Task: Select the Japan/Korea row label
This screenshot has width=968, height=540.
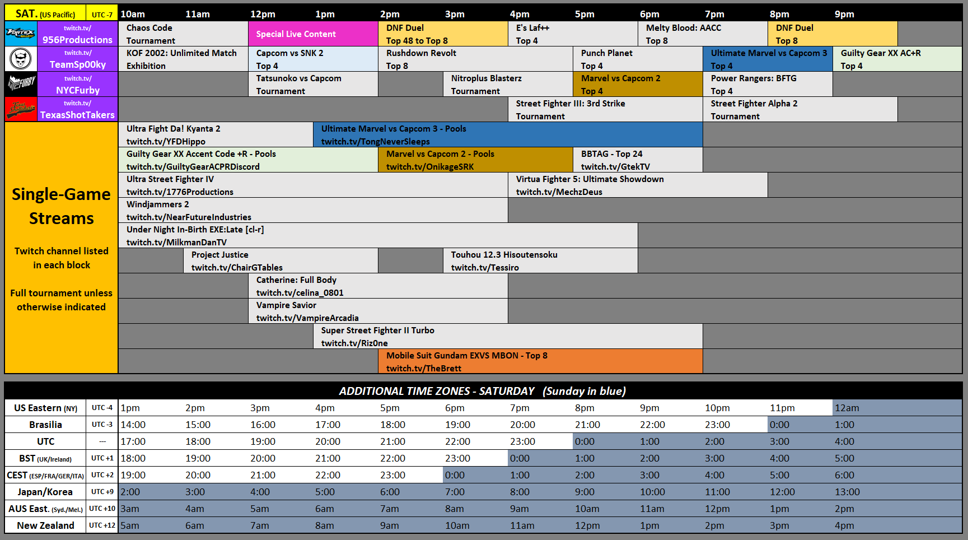Action: (45, 492)
